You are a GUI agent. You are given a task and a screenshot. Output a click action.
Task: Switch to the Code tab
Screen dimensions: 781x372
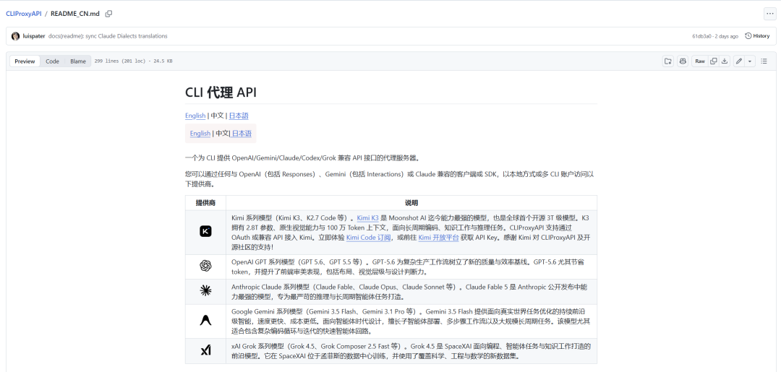[x=52, y=61]
